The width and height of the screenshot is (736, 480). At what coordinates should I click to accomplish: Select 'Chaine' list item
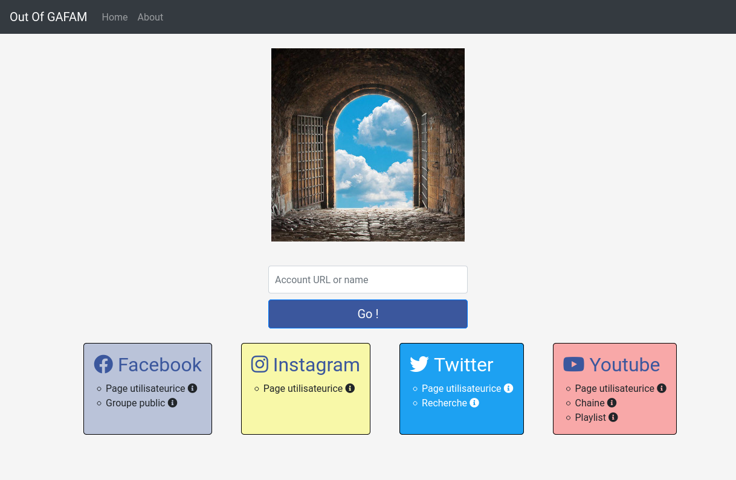(x=590, y=403)
